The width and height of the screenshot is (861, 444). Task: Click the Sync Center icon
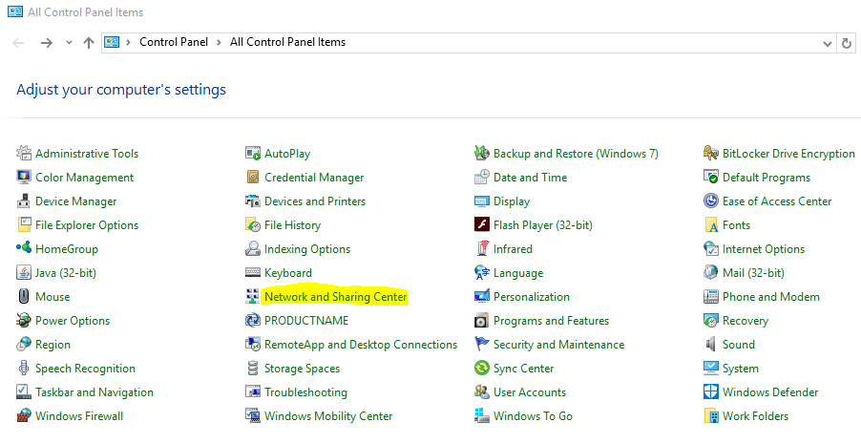click(482, 369)
